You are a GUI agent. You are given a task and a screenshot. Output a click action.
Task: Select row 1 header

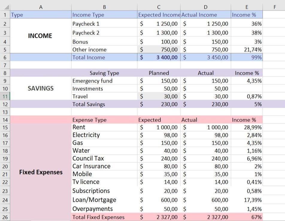(5, 15)
